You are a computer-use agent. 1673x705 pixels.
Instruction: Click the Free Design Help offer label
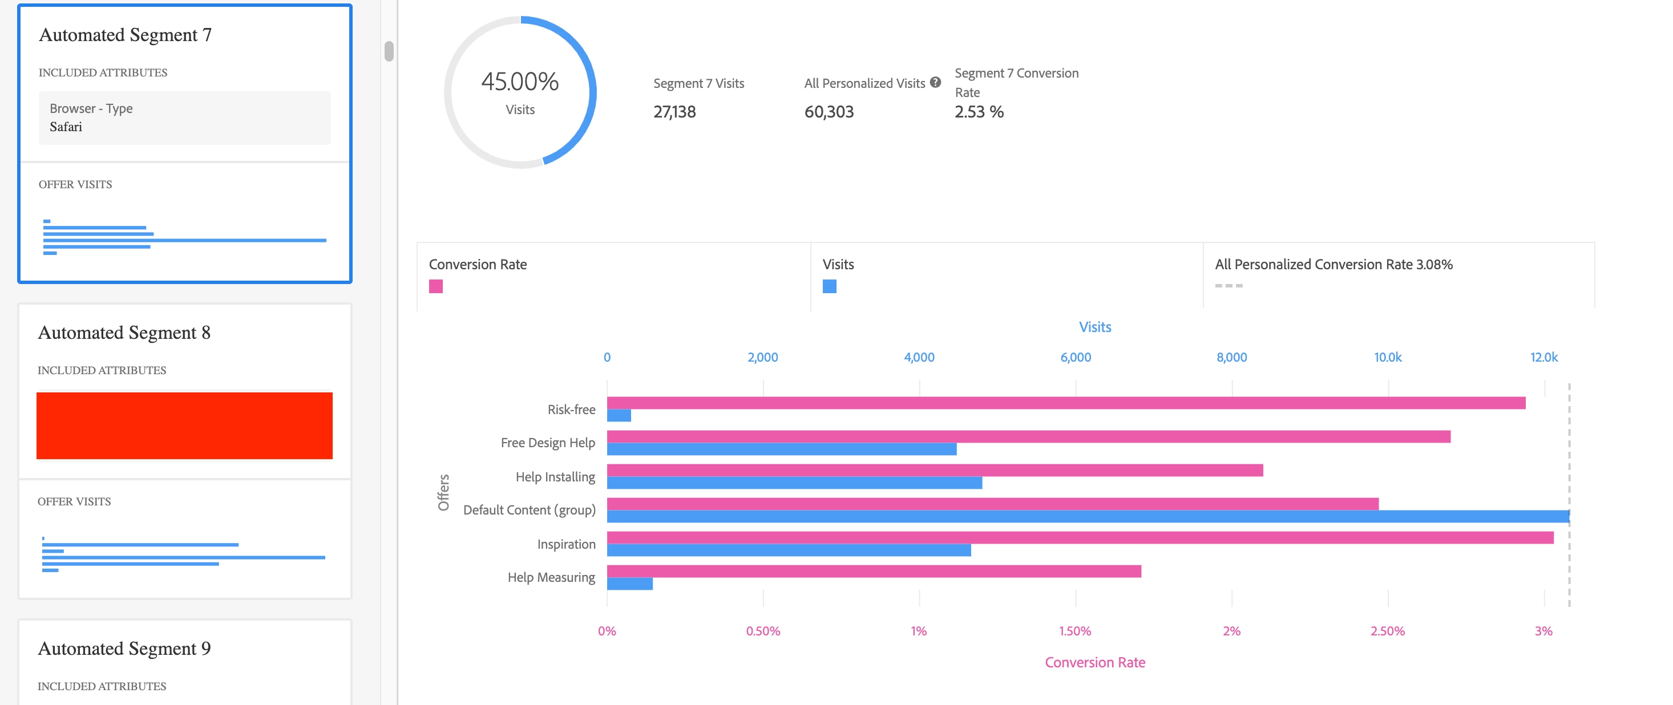click(x=548, y=443)
